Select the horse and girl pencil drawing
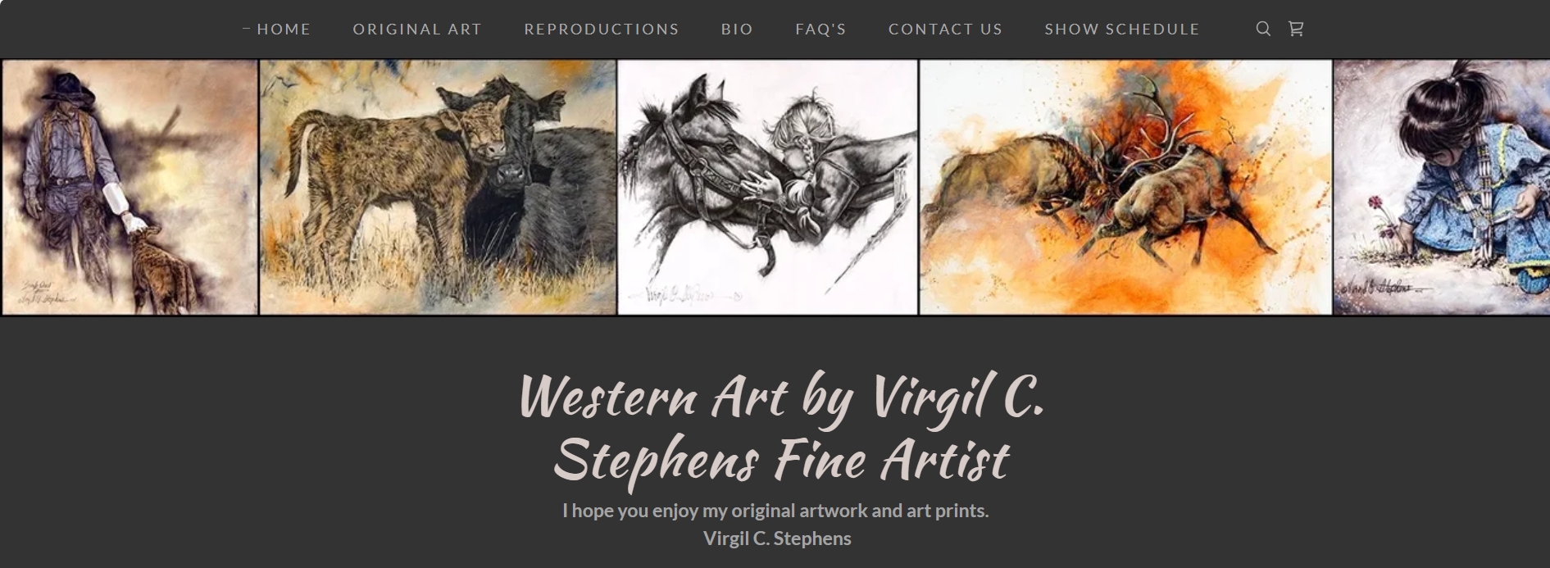 (x=767, y=187)
